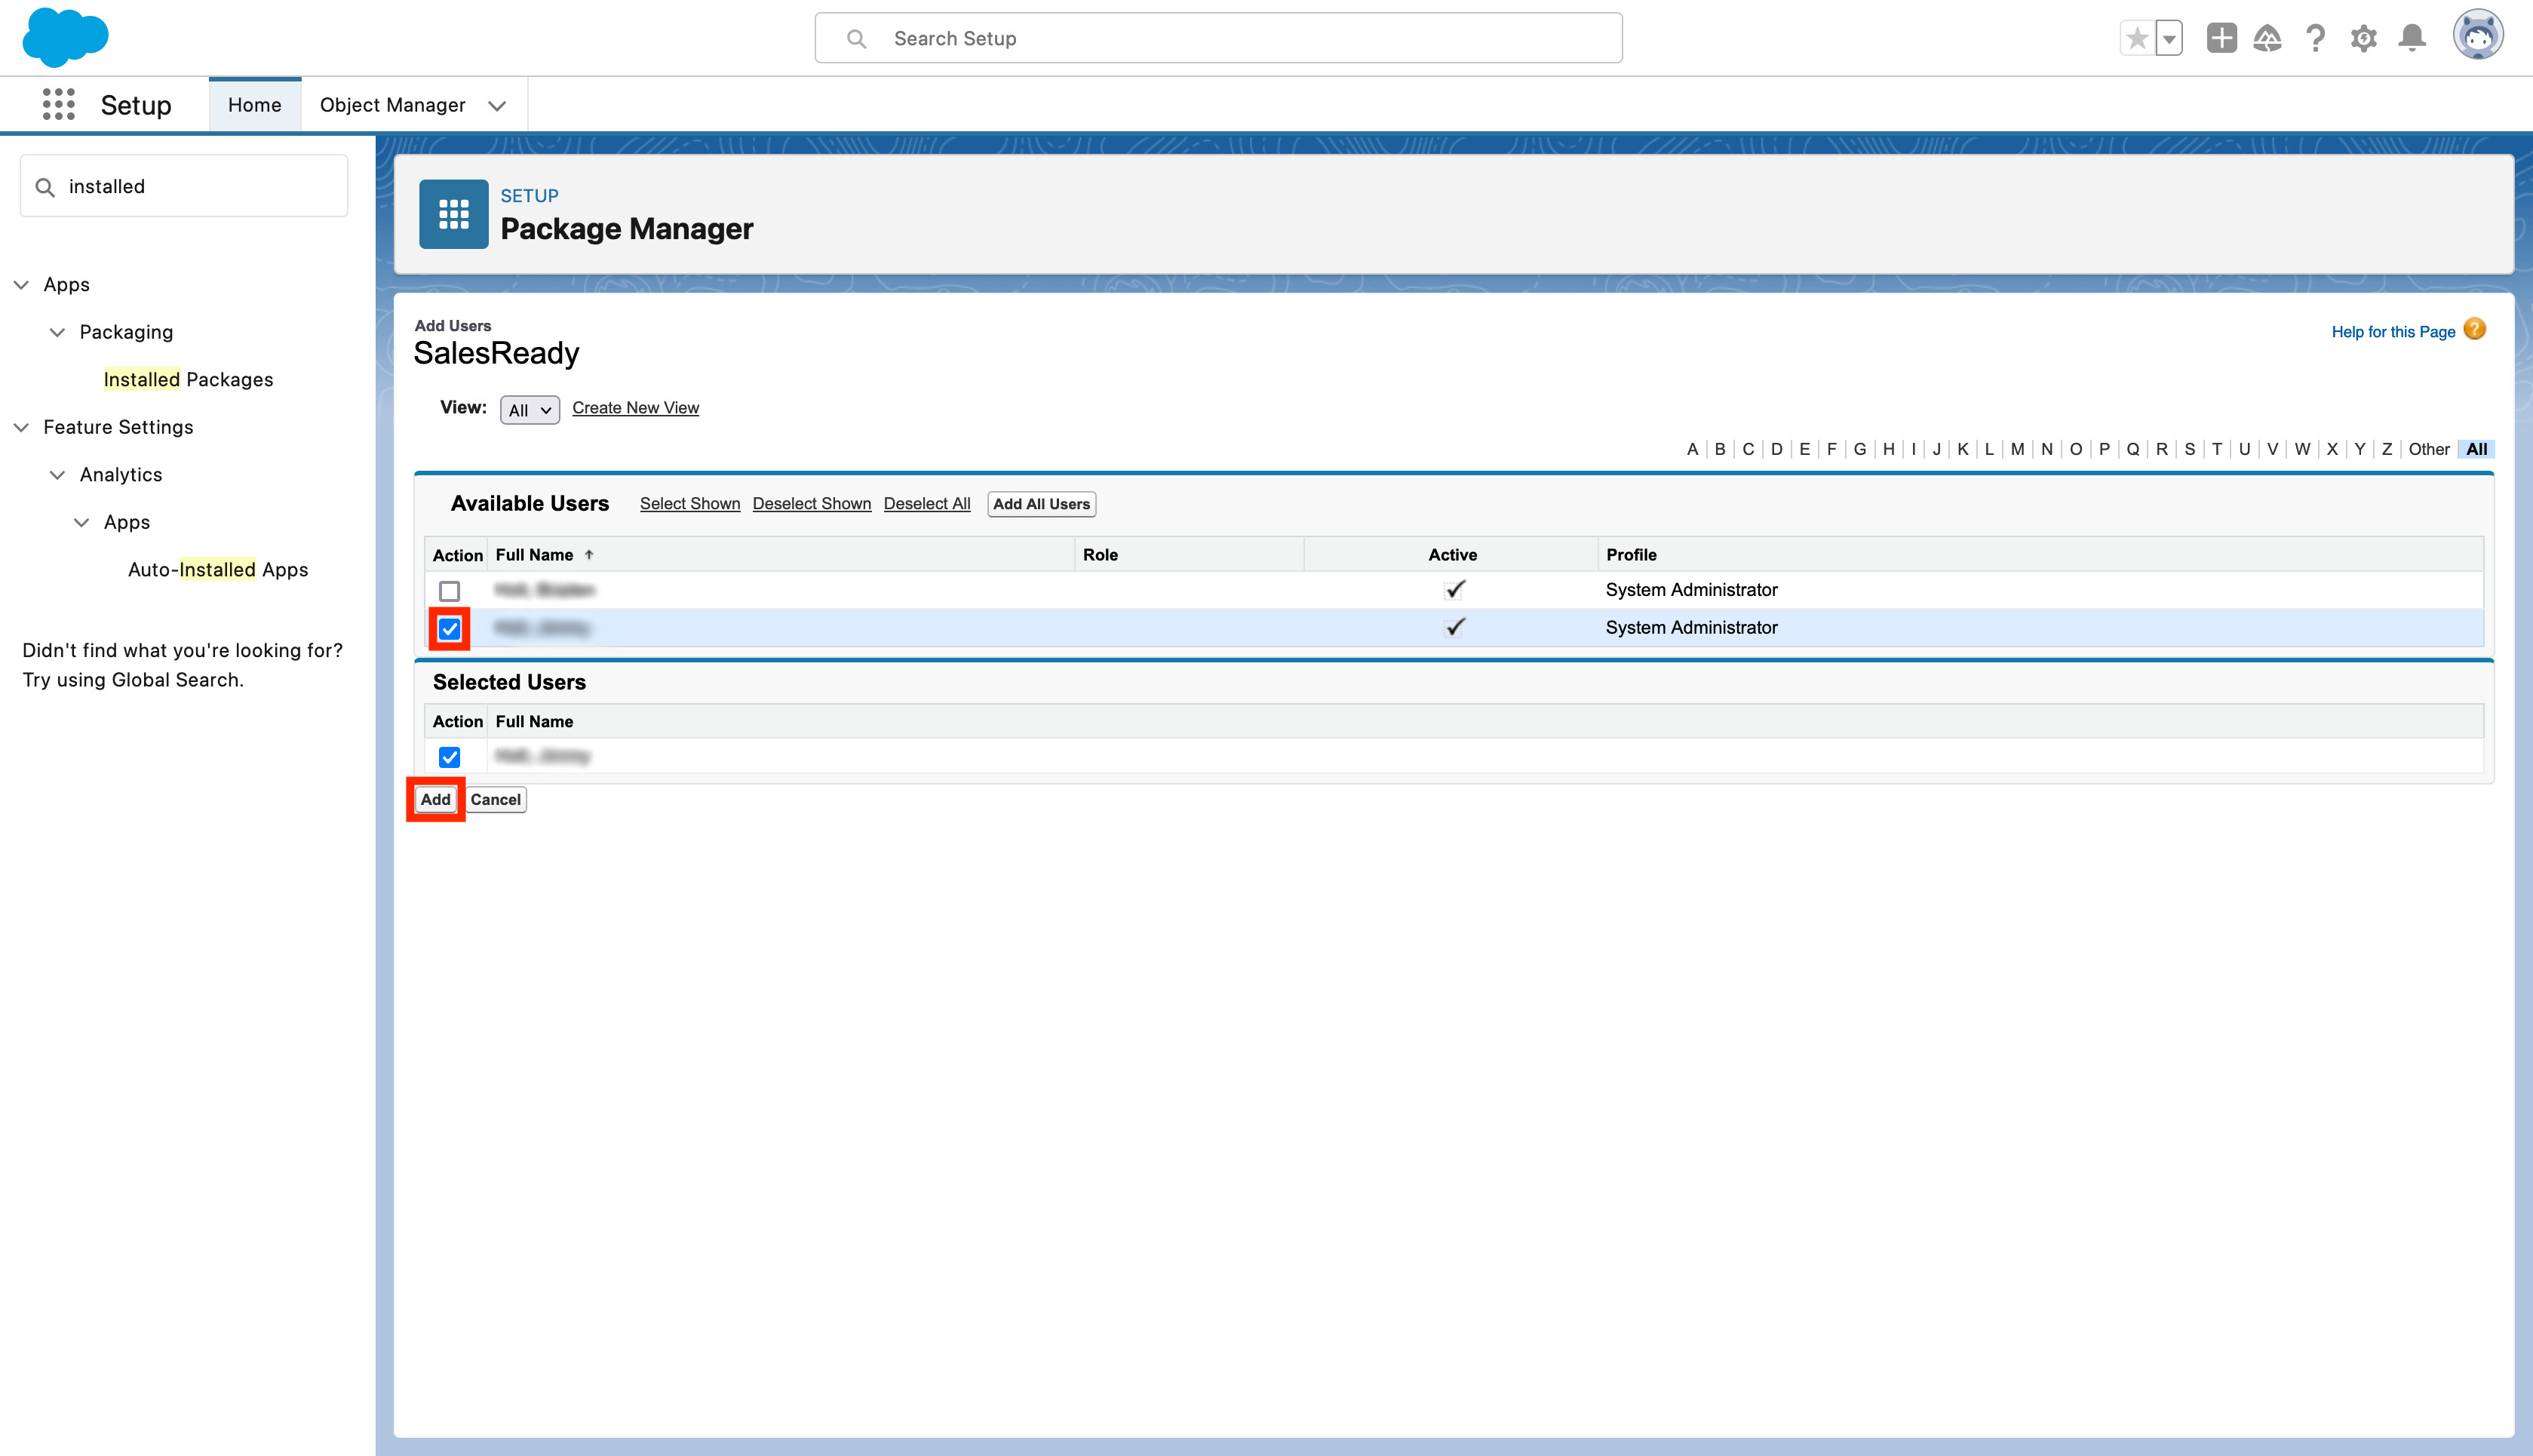Open the Global Actions plus icon

click(x=2221, y=39)
